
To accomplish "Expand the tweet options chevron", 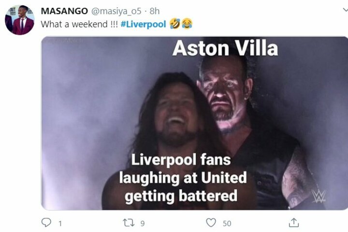I will coord(345,9).
